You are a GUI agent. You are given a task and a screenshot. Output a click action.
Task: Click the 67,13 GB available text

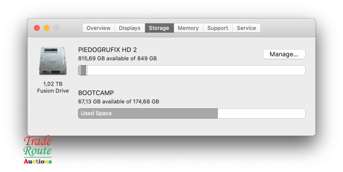(118, 102)
